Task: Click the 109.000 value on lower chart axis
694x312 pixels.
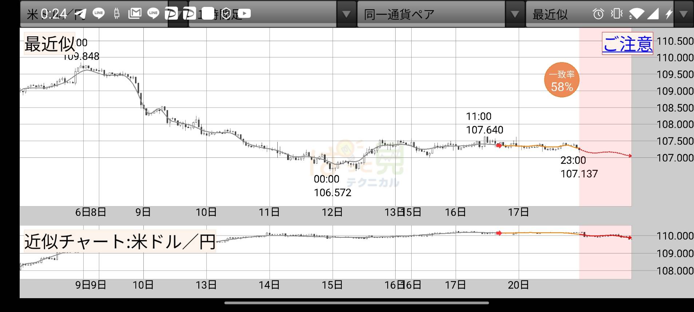Action: click(675, 253)
